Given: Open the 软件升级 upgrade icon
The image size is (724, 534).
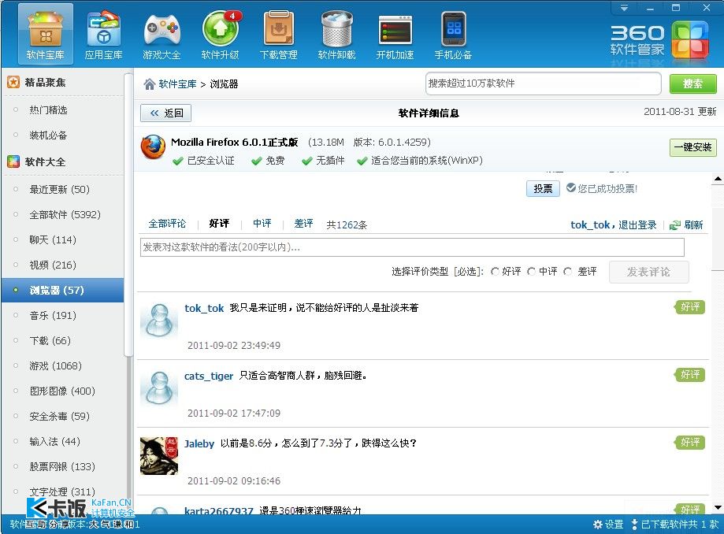Looking at the screenshot, I should [x=221, y=34].
